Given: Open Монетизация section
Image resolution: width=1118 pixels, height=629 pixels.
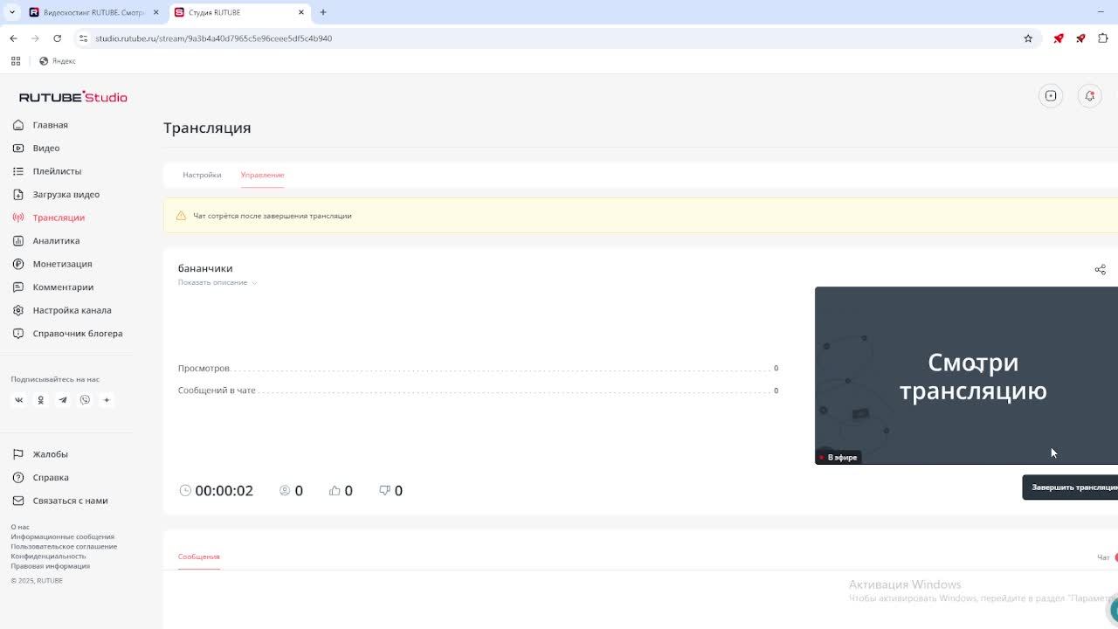Looking at the screenshot, I should (62, 264).
